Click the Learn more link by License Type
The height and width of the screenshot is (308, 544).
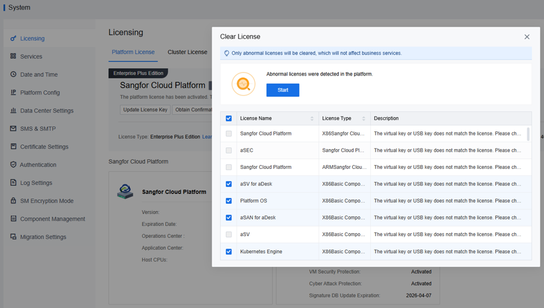click(207, 137)
